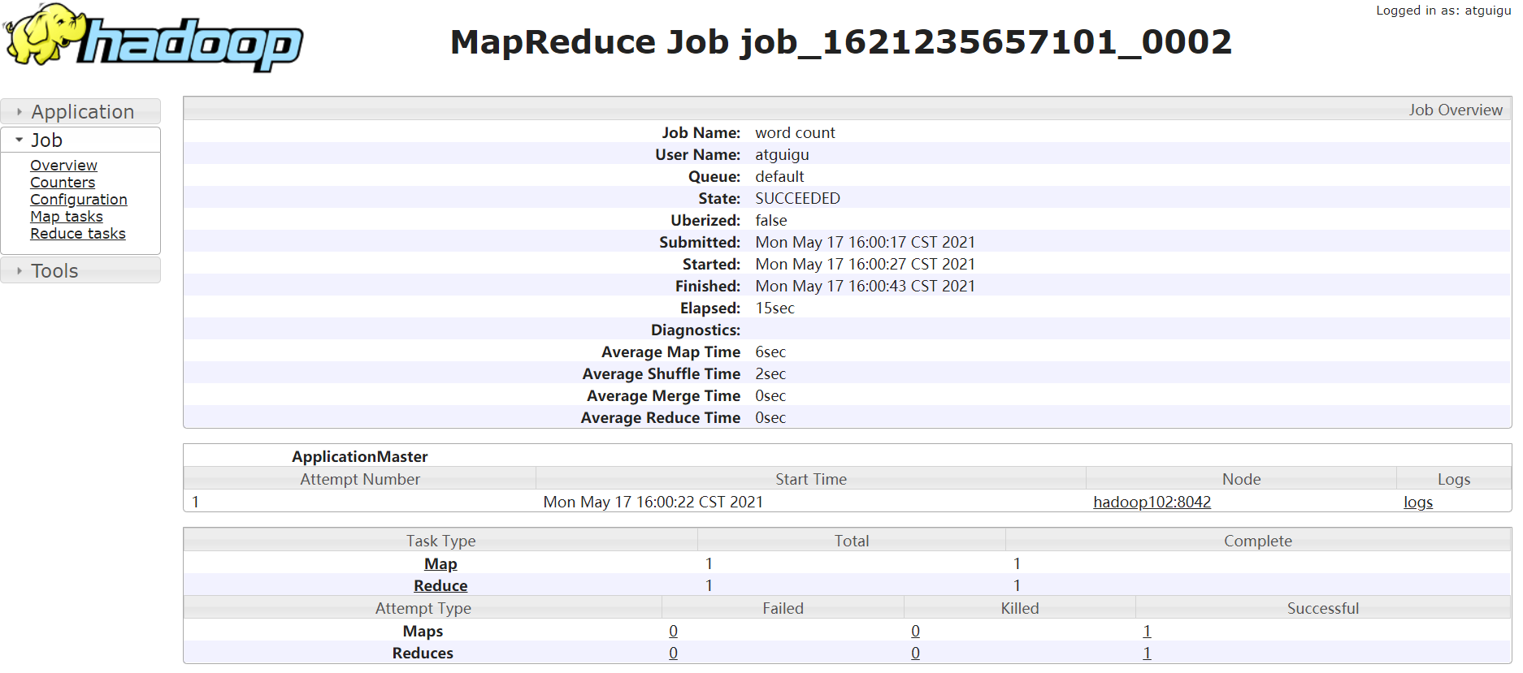Select the Started time 16:00:27 value

click(865, 264)
